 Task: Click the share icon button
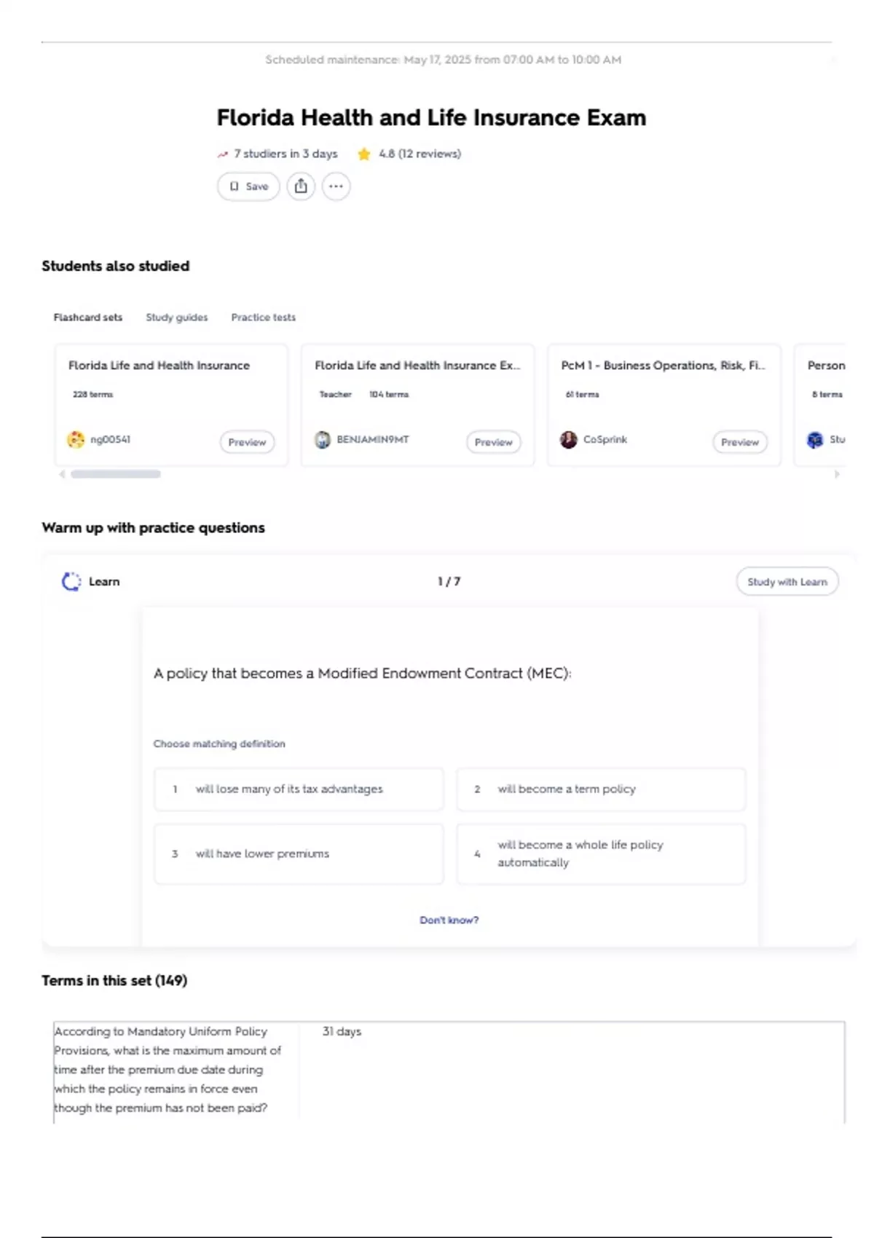(301, 186)
